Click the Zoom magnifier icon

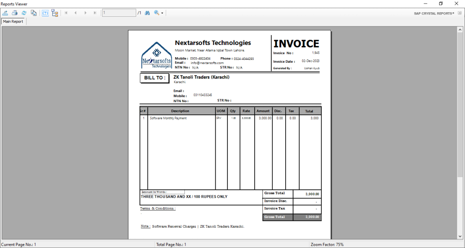point(156,13)
